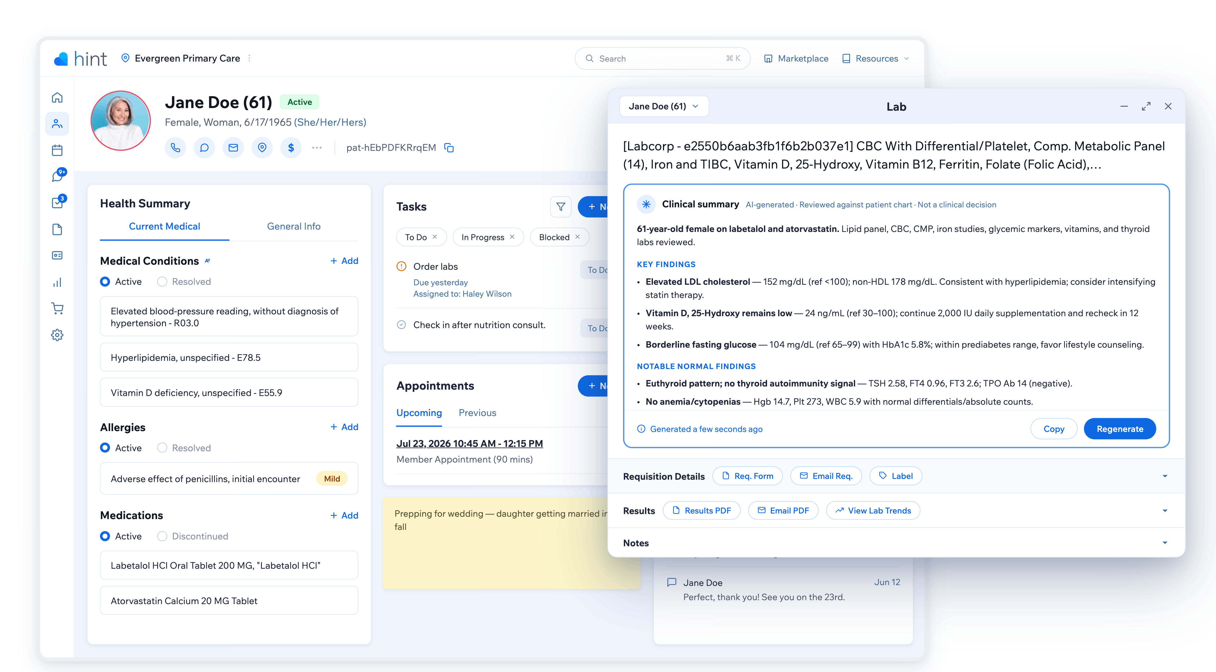The height and width of the screenshot is (672, 1216).
Task: Open Results PDF
Action: (x=702, y=511)
